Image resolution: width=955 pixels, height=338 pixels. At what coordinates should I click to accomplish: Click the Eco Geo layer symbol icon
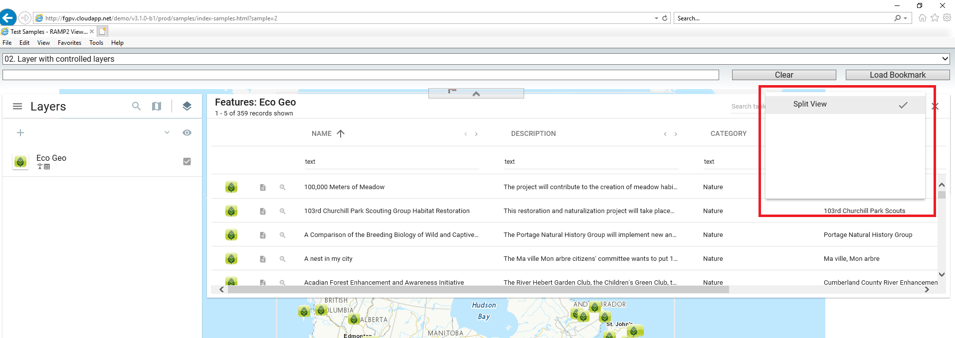pos(20,162)
